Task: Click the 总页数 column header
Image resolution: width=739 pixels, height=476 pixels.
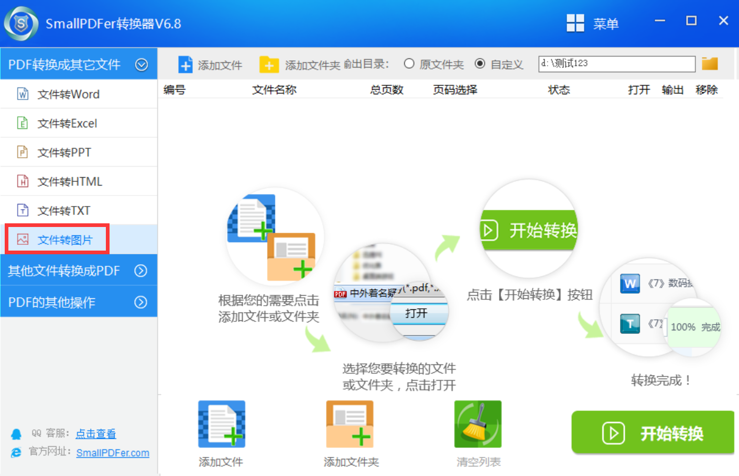Action: [x=387, y=90]
